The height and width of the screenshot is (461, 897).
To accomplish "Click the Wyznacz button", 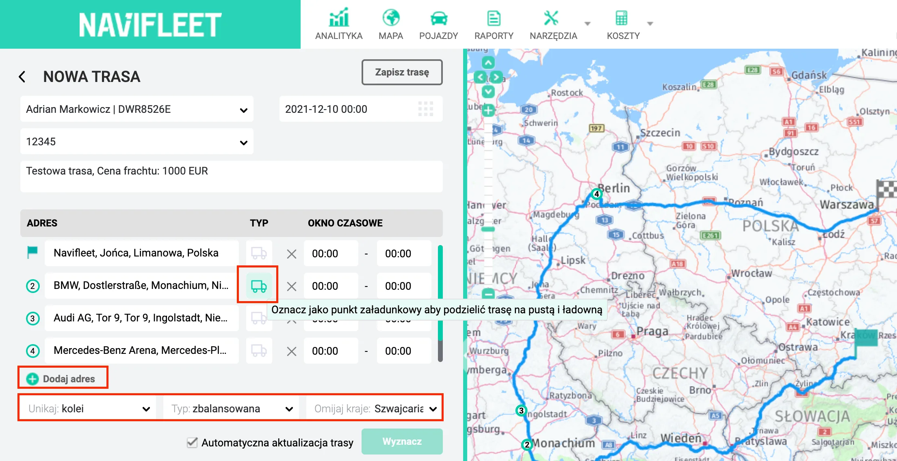I will 402,442.
